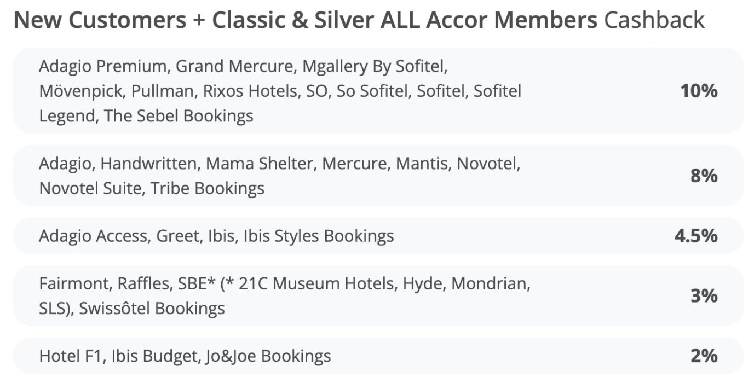Select the 8% cashback rate
Image resolution: width=754 pixels, height=383 pixels.
(704, 176)
